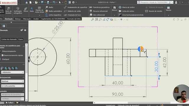
Task: Print the sheet with the printer icon
Action: coord(48,2)
